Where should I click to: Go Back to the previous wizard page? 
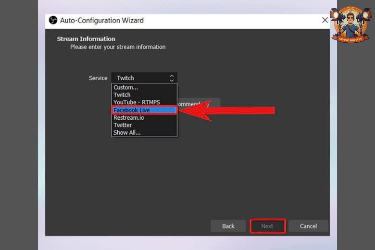[228, 226]
